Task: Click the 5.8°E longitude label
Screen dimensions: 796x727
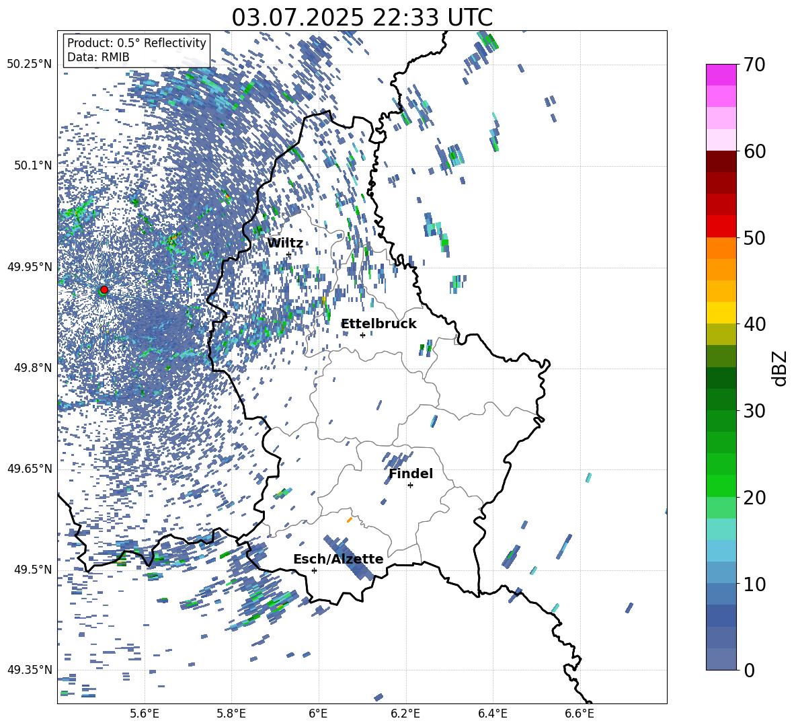Action: (x=231, y=714)
